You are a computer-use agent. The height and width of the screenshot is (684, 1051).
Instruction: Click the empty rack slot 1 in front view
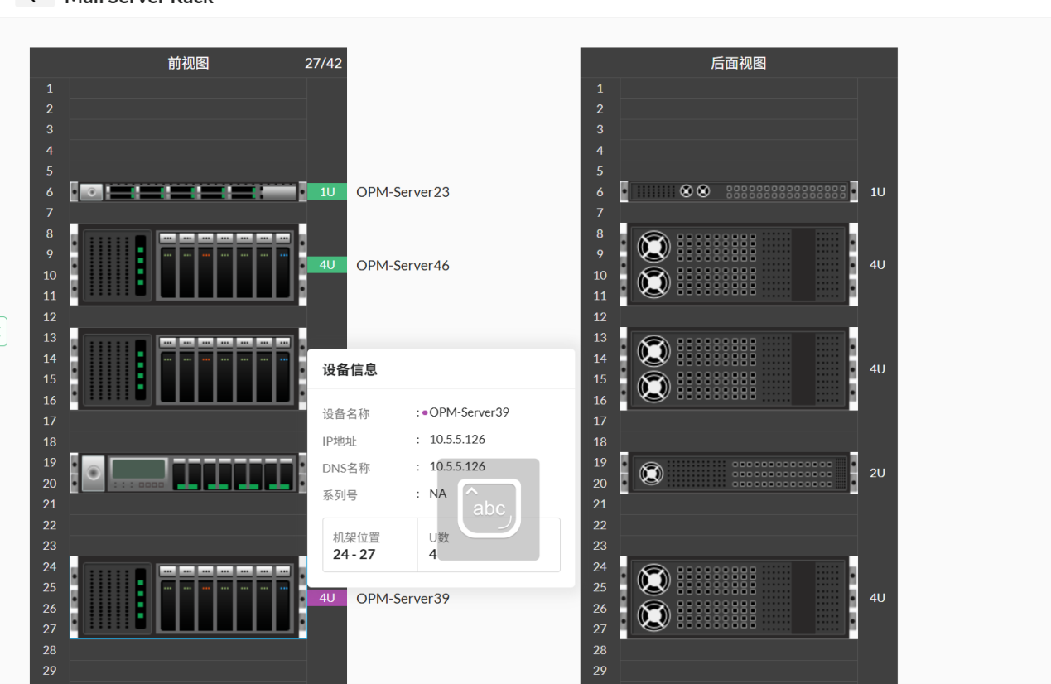pos(187,88)
